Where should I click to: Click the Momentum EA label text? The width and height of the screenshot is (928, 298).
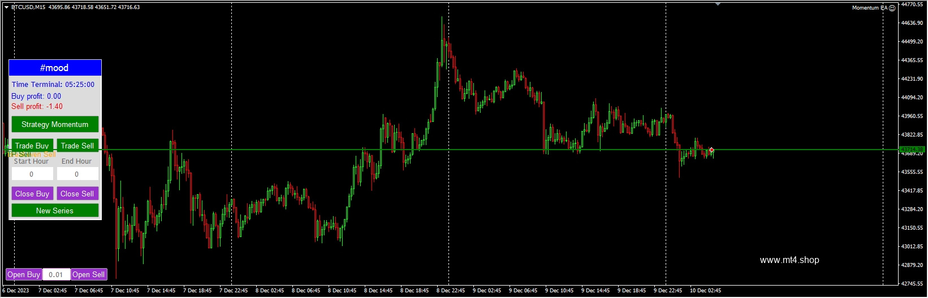point(869,8)
